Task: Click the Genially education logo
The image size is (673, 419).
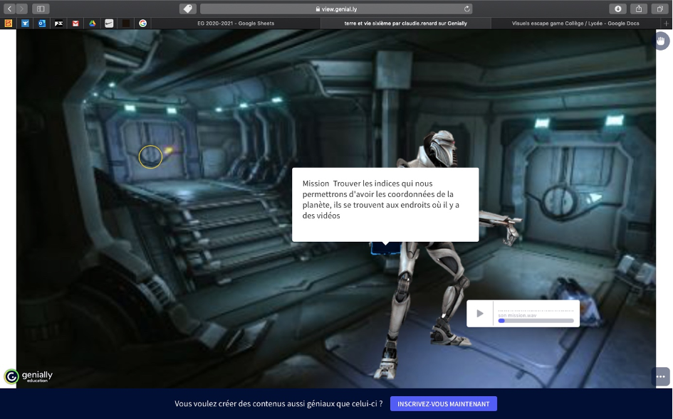Action: coord(28,376)
